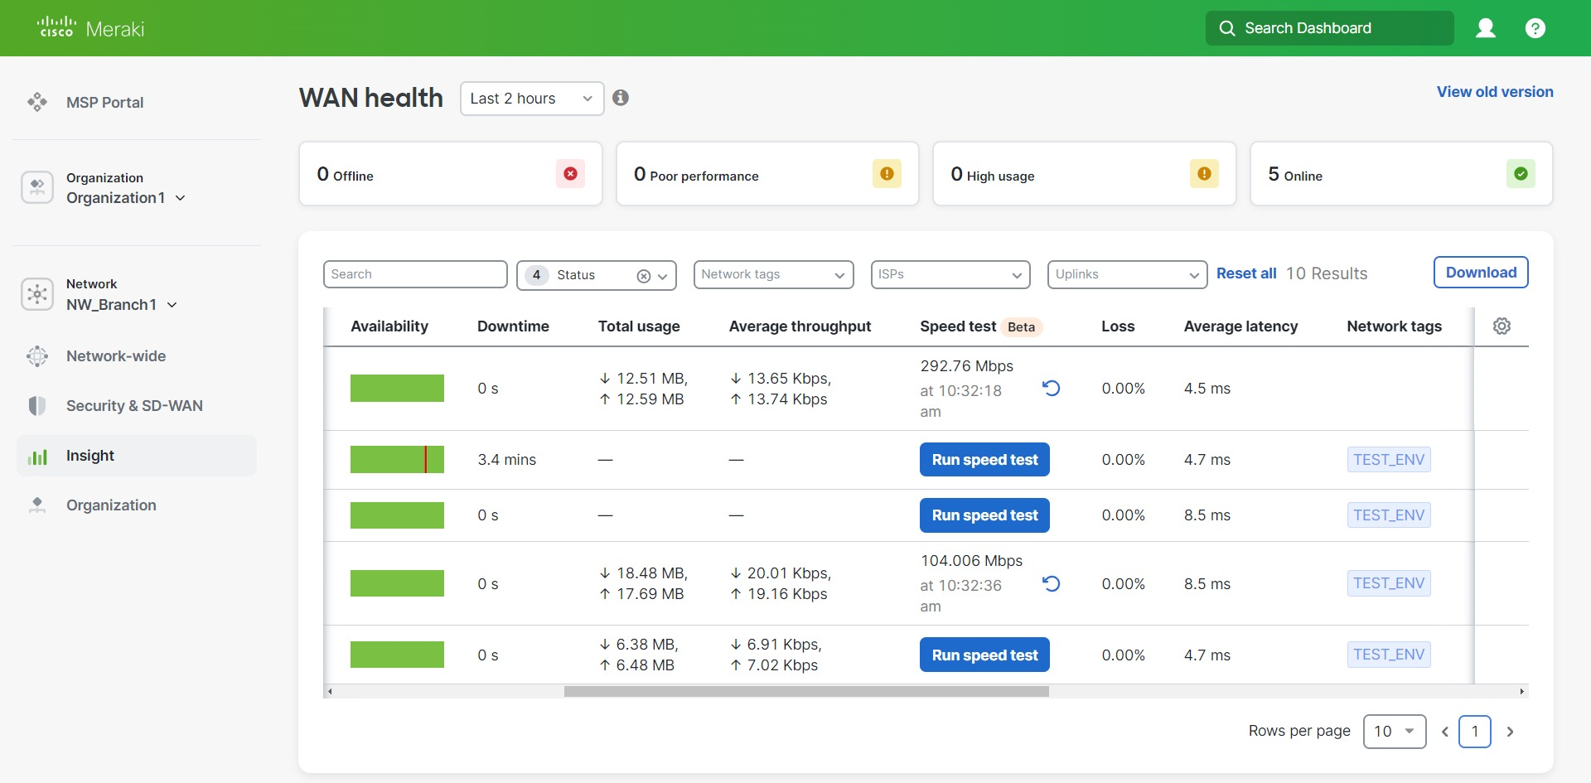1591x783 pixels.
Task: Open the Rows per page dropdown
Action: [1394, 731]
